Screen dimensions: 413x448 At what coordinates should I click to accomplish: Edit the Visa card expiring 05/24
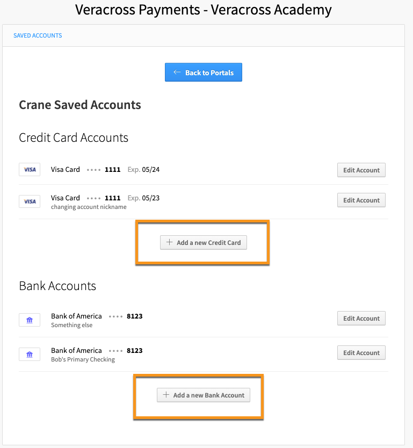click(361, 170)
